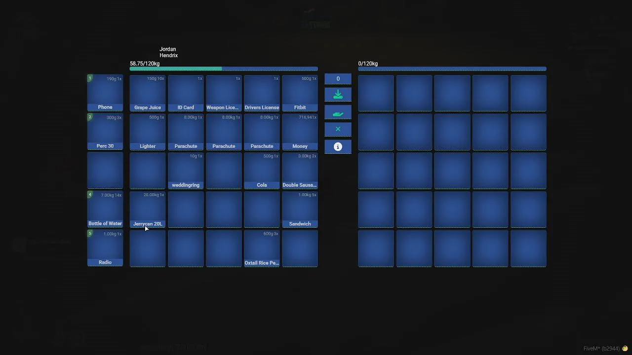The height and width of the screenshot is (355, 632).
Task: Choose the Sandwich item slot
Action: click(x=300, y=210)
